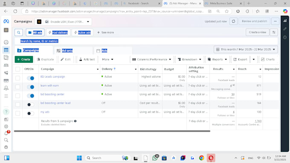Open ad account selector dropdown

click(63, 22)
